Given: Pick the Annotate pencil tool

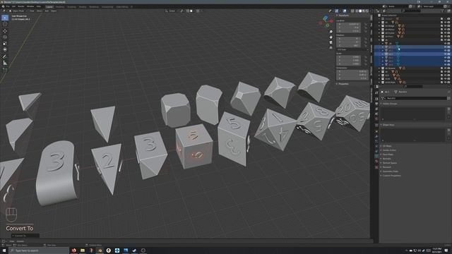Looking at the screenshot, I should tap(5, 56).
